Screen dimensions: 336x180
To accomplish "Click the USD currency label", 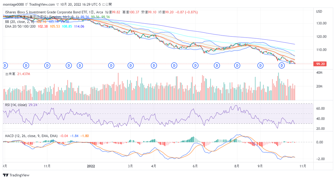I will (319, 12).
